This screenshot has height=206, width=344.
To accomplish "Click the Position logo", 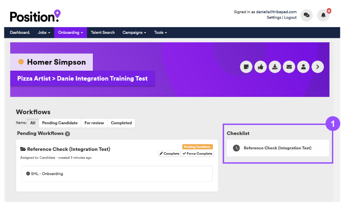I will click(x=35, y=16).
